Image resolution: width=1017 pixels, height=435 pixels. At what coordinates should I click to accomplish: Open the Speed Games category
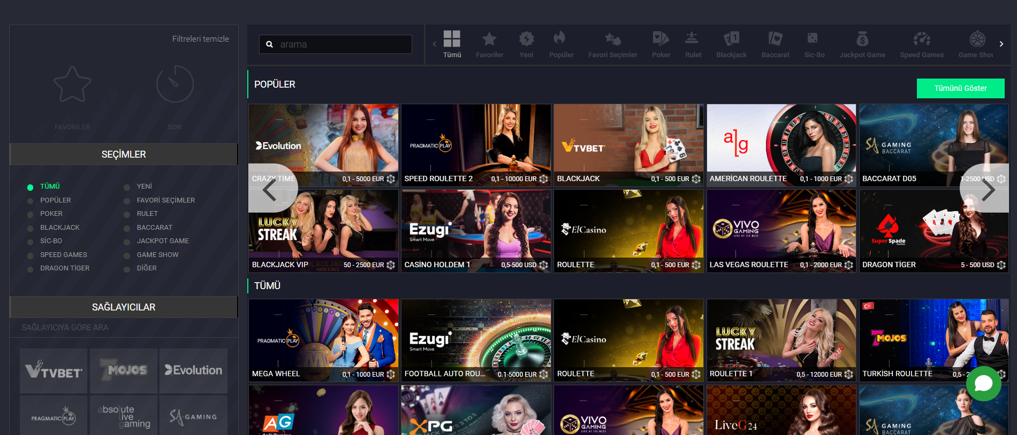click(922, 44)
